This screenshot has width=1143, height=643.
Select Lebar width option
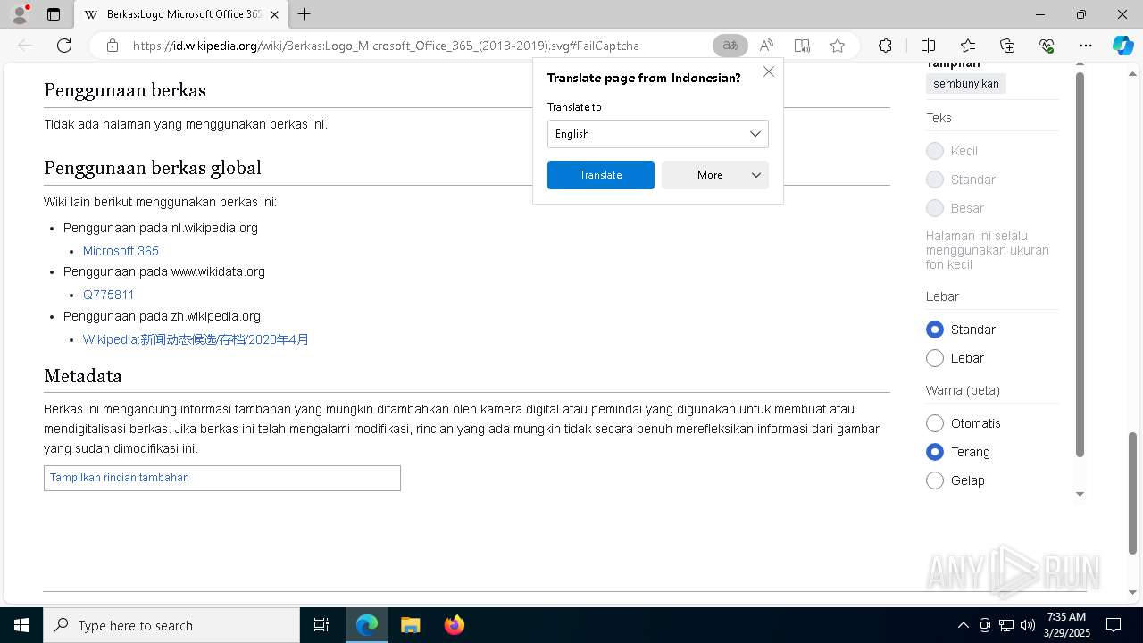[x=935, y=358]
